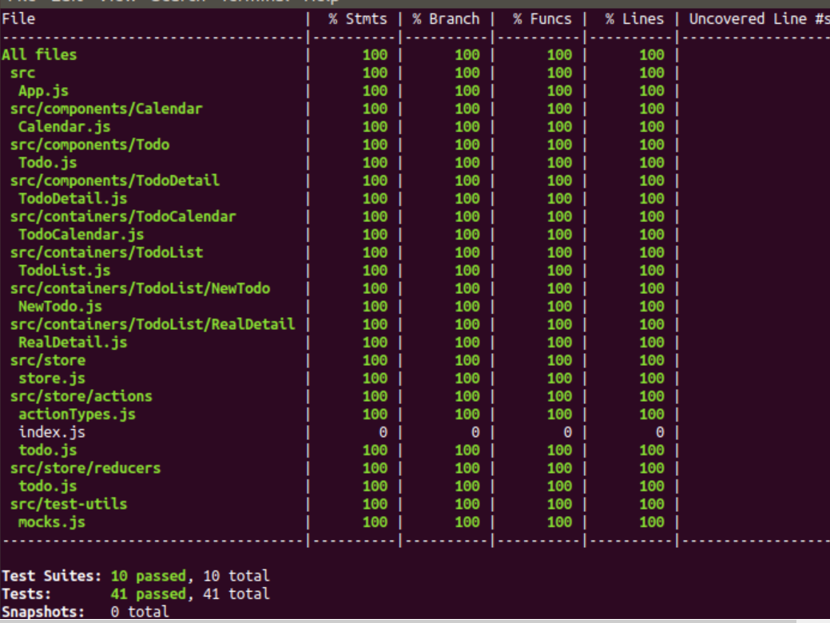Click the src/store/actions directory entry

click(81, 396)
